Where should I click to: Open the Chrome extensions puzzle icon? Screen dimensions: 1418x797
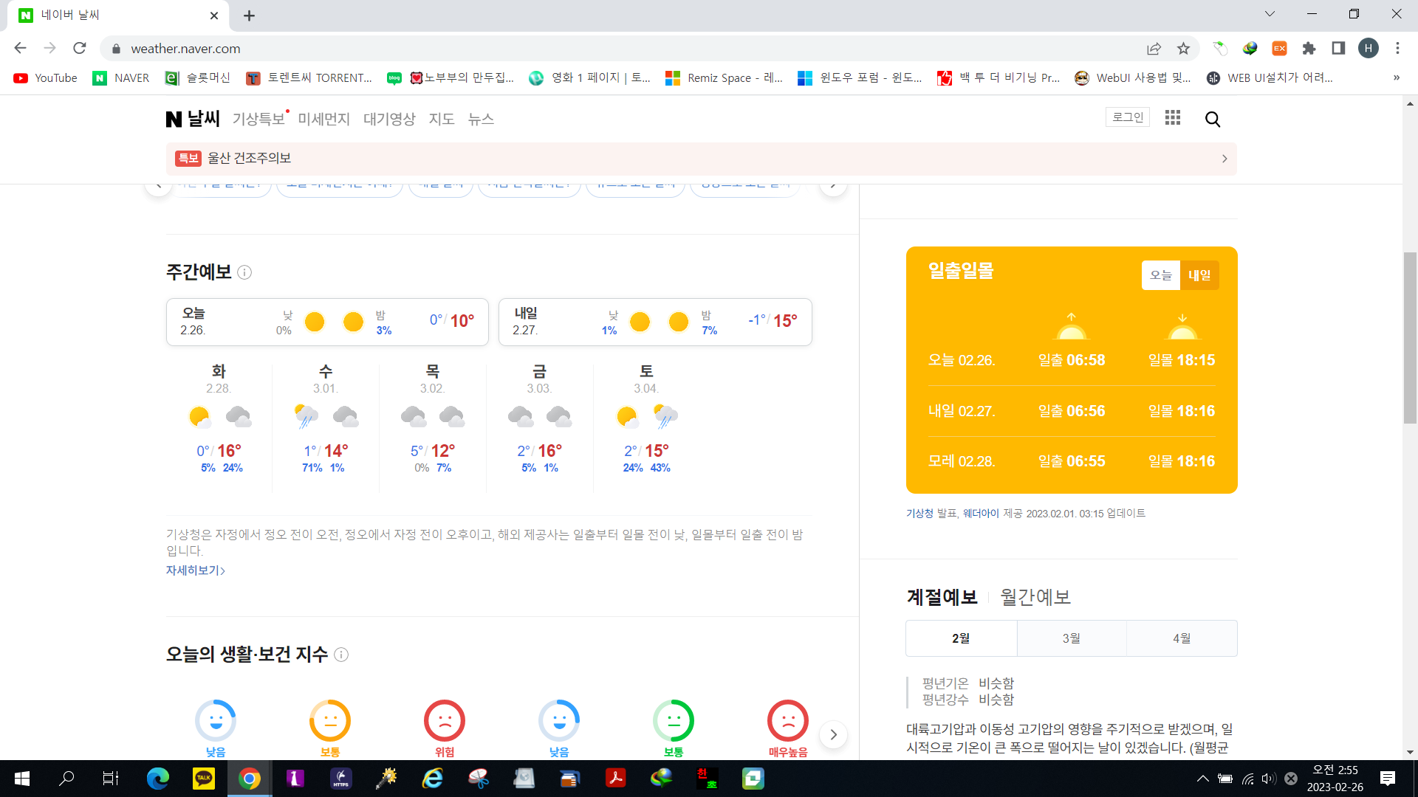tap(1309, 49)
